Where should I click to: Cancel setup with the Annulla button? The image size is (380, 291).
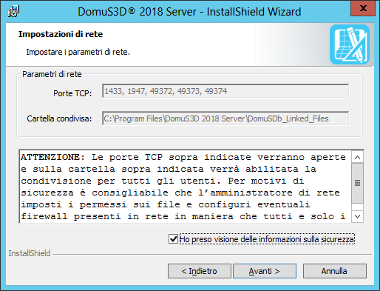pyautogui.click(x=334, y=271)
